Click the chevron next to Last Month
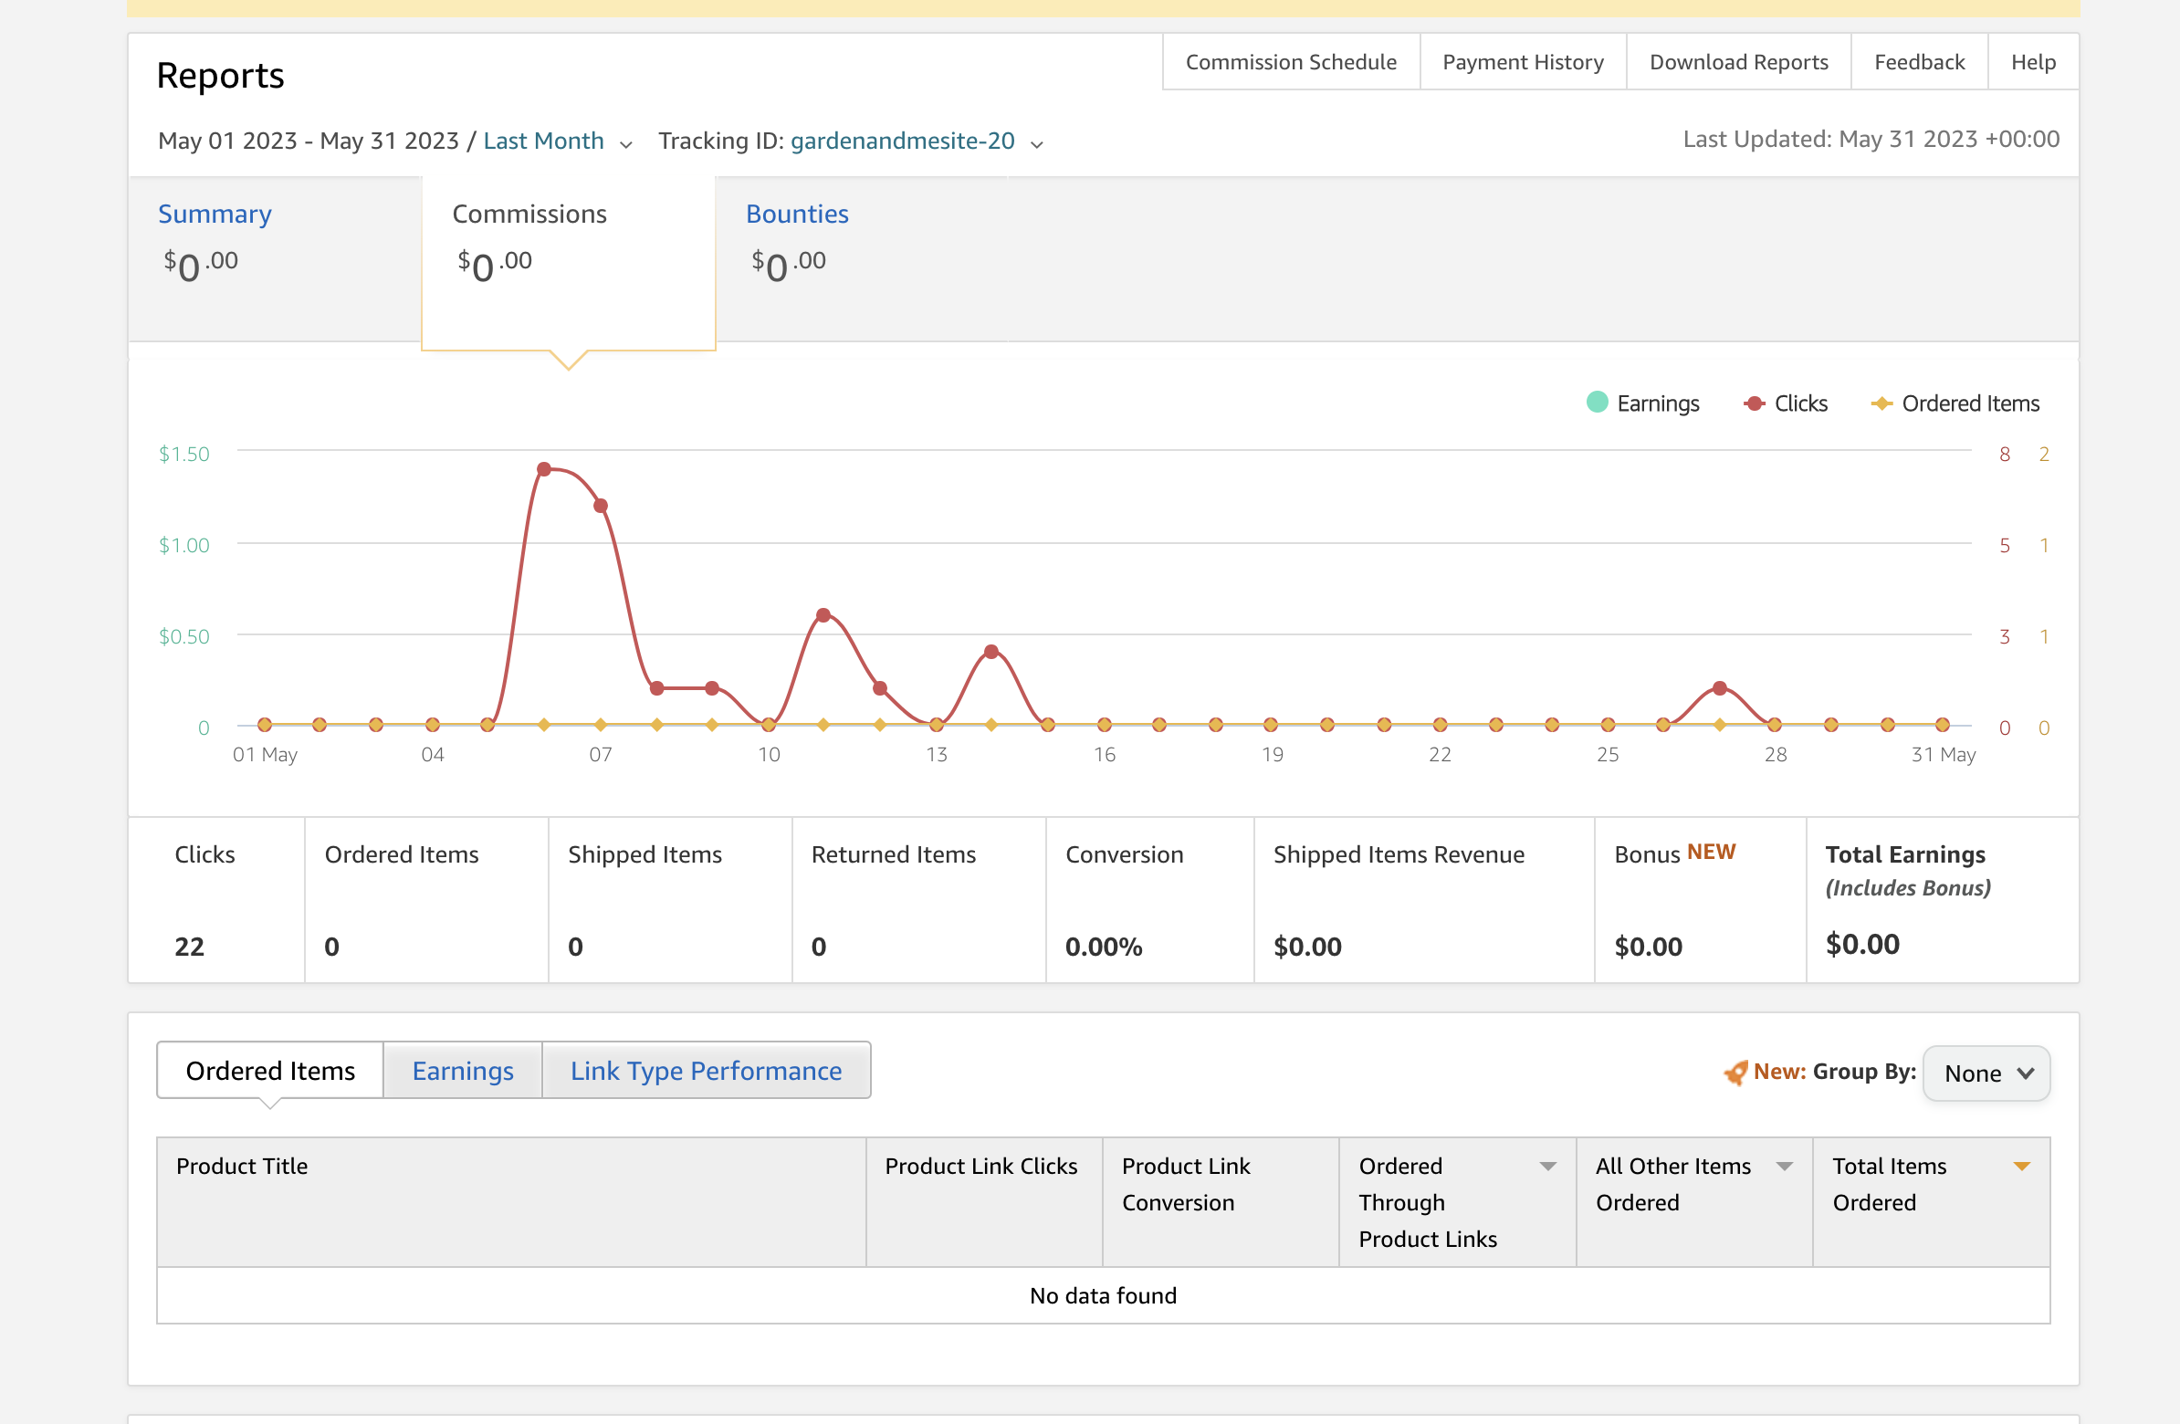 pos(625,144)
